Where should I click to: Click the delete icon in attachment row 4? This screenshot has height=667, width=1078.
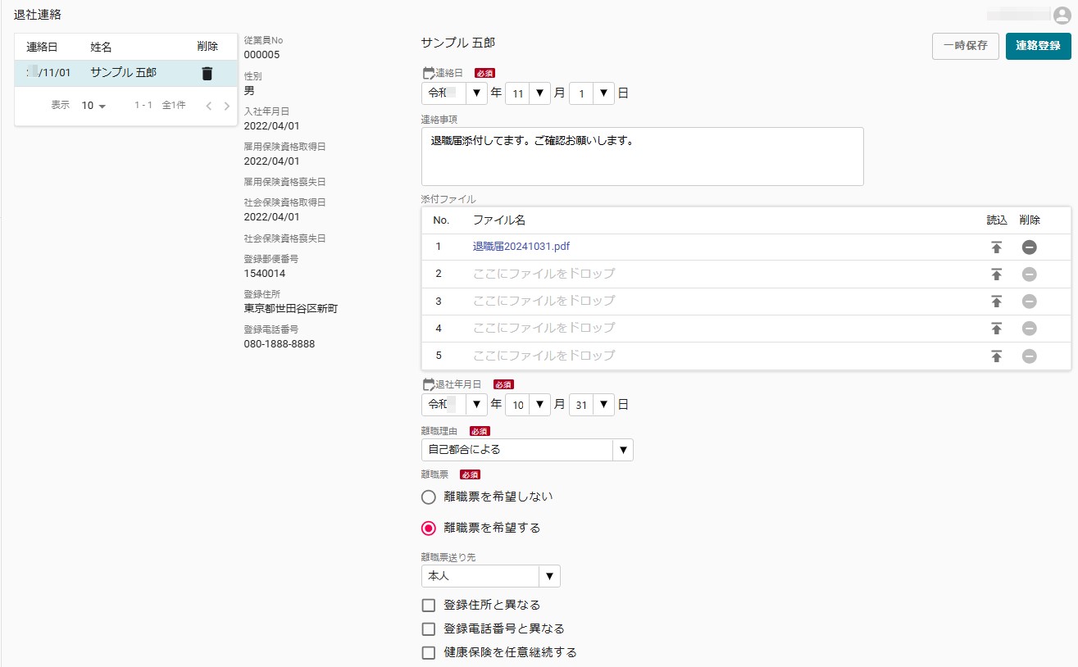tap(1030, 329)
